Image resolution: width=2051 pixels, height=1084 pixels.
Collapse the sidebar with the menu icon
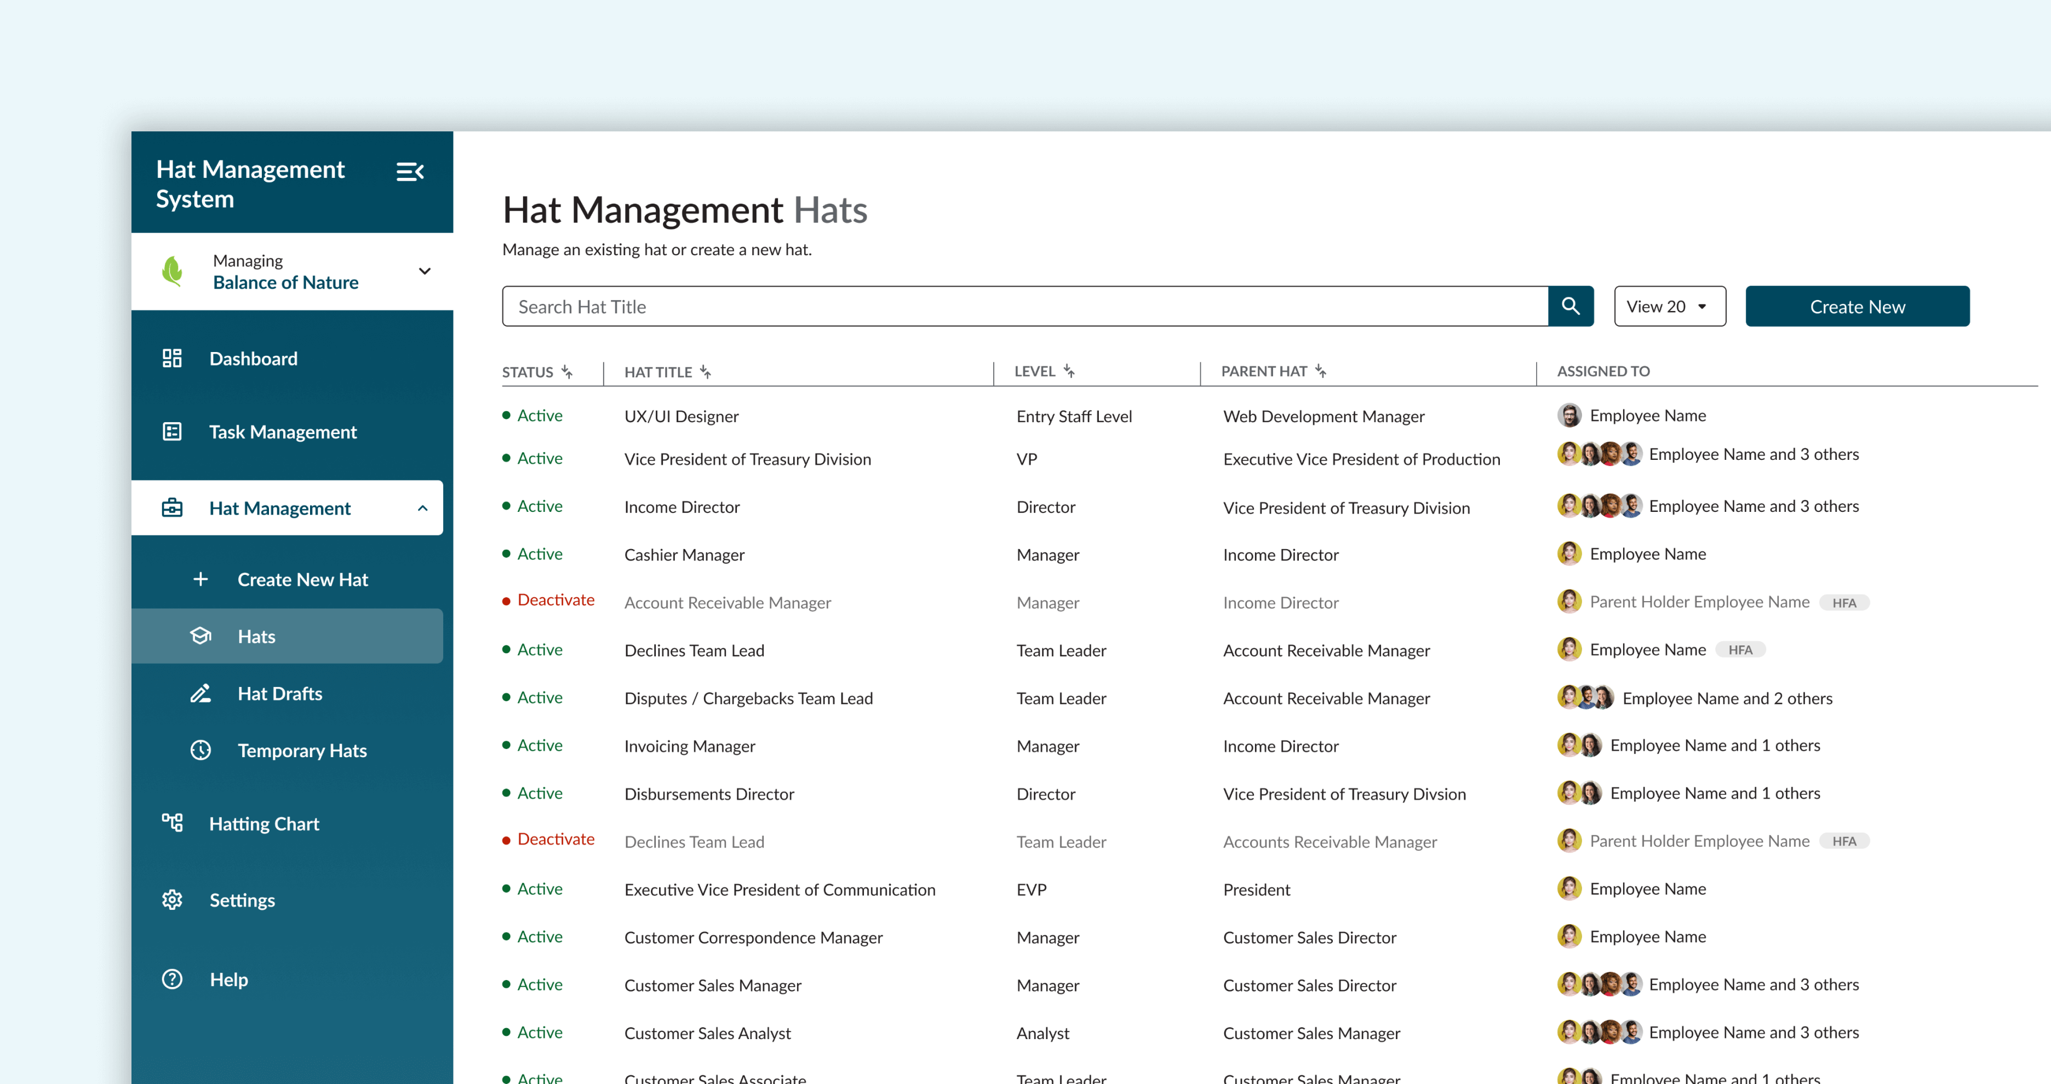coord(409,172)
